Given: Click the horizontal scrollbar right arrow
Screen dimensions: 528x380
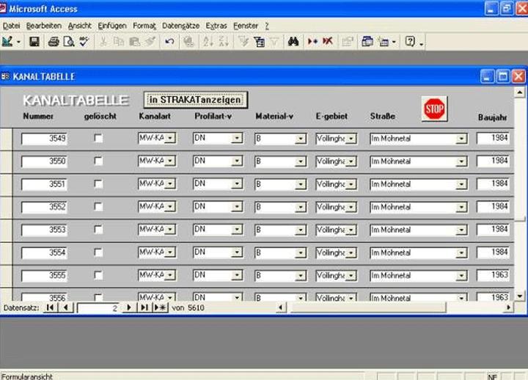Looking at the screenshot, I should (x=508, y=308).
